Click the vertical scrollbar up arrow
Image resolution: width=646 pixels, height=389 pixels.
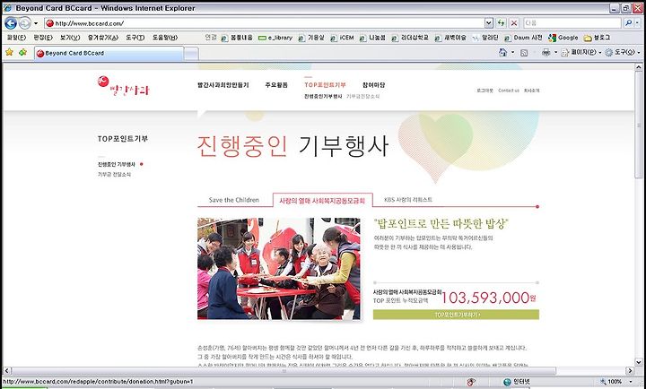click(x=639, y=67)
